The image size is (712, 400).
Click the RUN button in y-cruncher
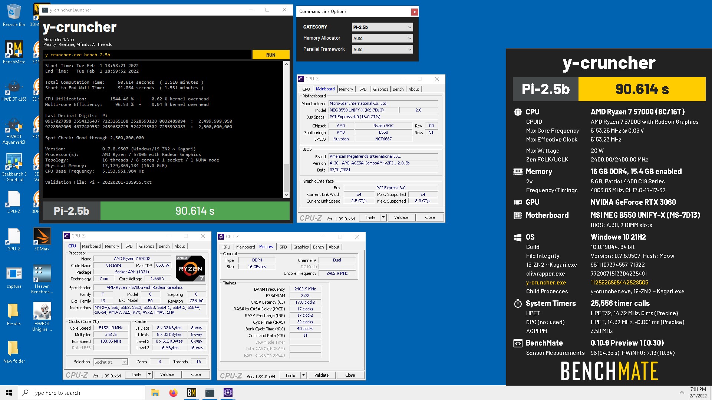coord(271,55)
